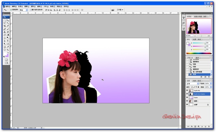
Task: Select the Pen tool
Action: 5,41
